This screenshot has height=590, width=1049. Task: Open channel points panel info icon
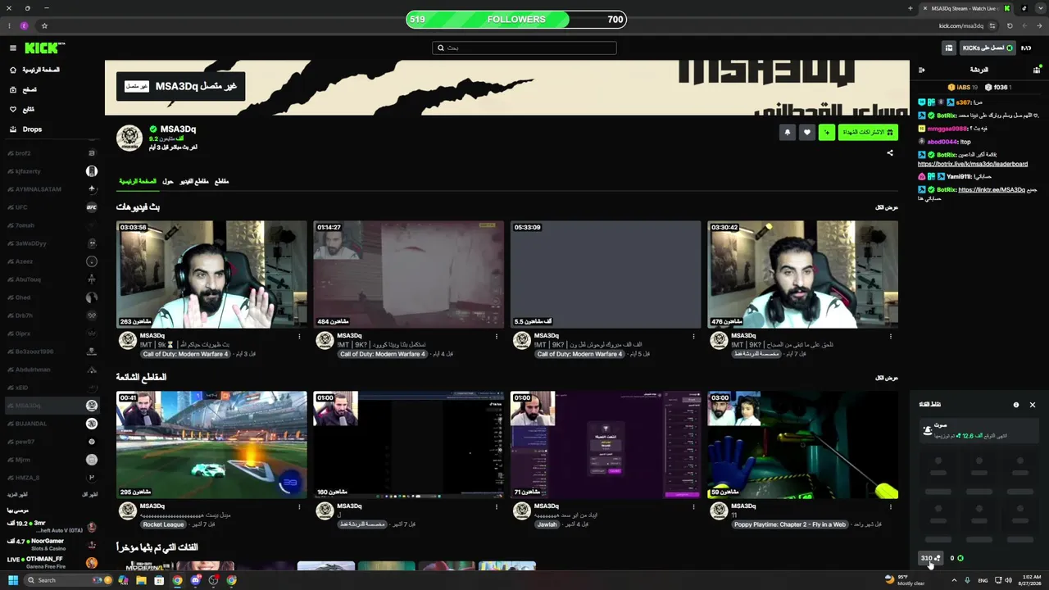coord(1016,405)
